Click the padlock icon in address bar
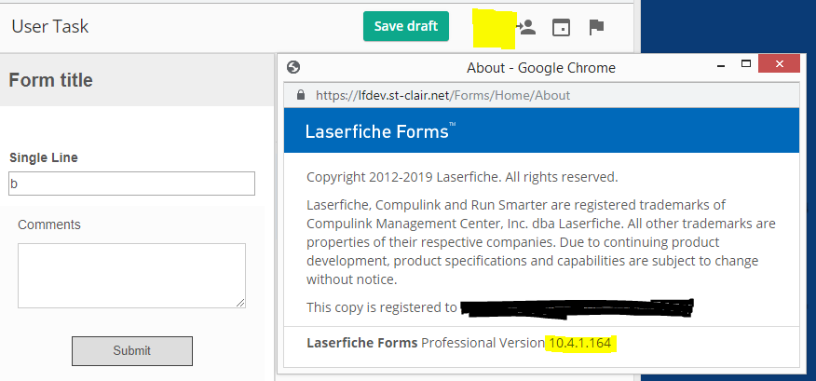 tap(300, 95)
